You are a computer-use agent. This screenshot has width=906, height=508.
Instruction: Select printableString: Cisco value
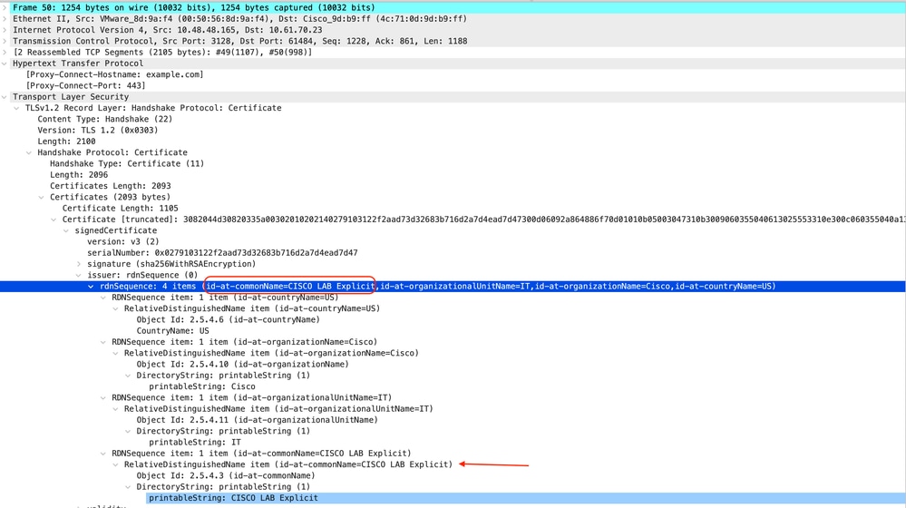[x=202, y=386]
